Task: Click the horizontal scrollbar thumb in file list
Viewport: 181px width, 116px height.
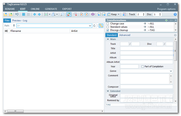Action: pos(15,111)
